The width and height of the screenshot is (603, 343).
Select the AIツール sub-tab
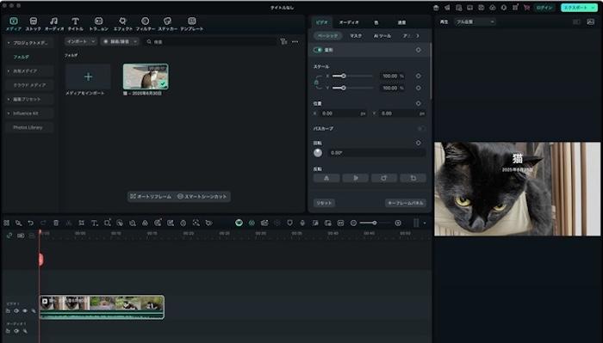click(382, 36)
